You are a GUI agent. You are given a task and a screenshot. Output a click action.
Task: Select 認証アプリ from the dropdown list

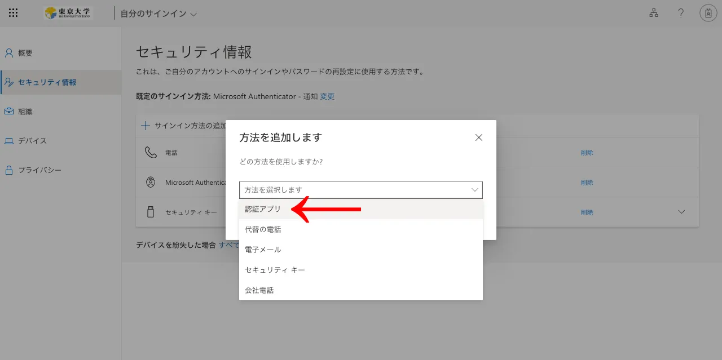pos(263,209)
